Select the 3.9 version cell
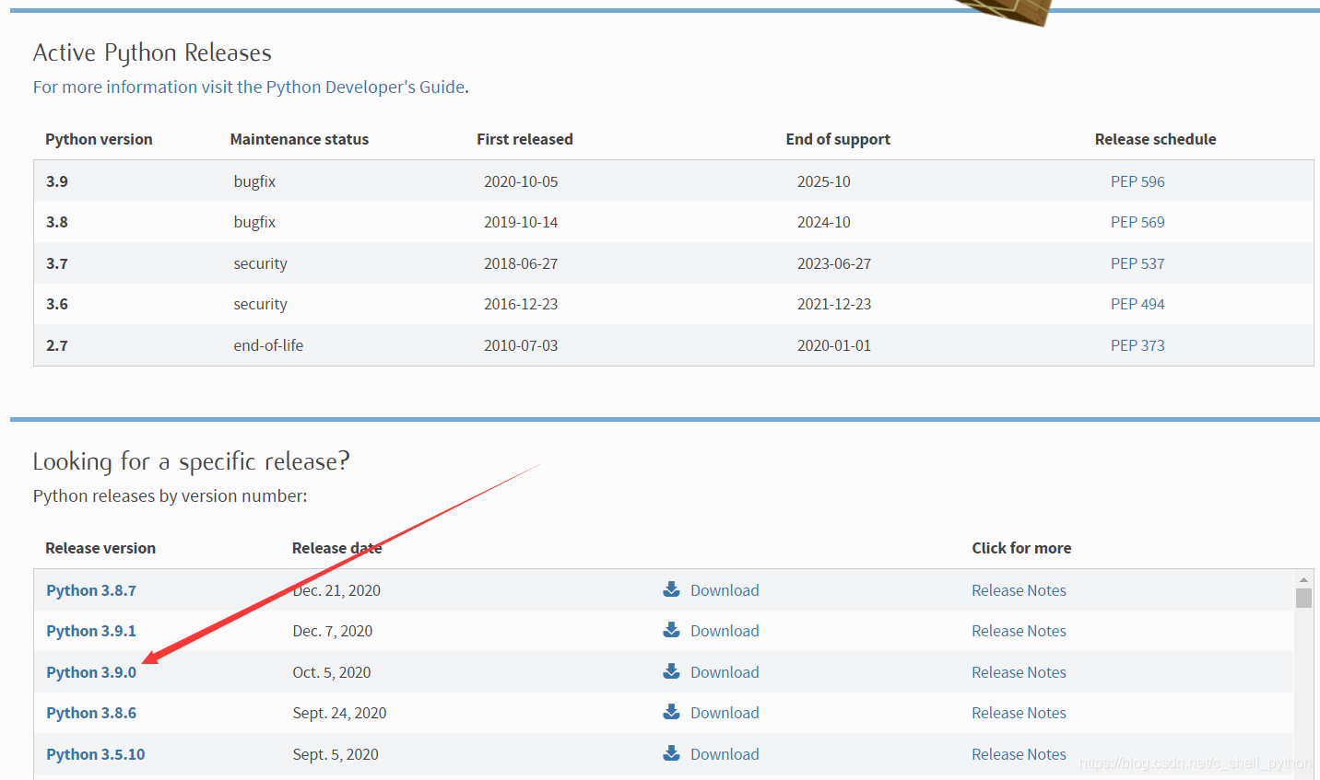This screenshot has height=780, width=1320. [57, 181]
